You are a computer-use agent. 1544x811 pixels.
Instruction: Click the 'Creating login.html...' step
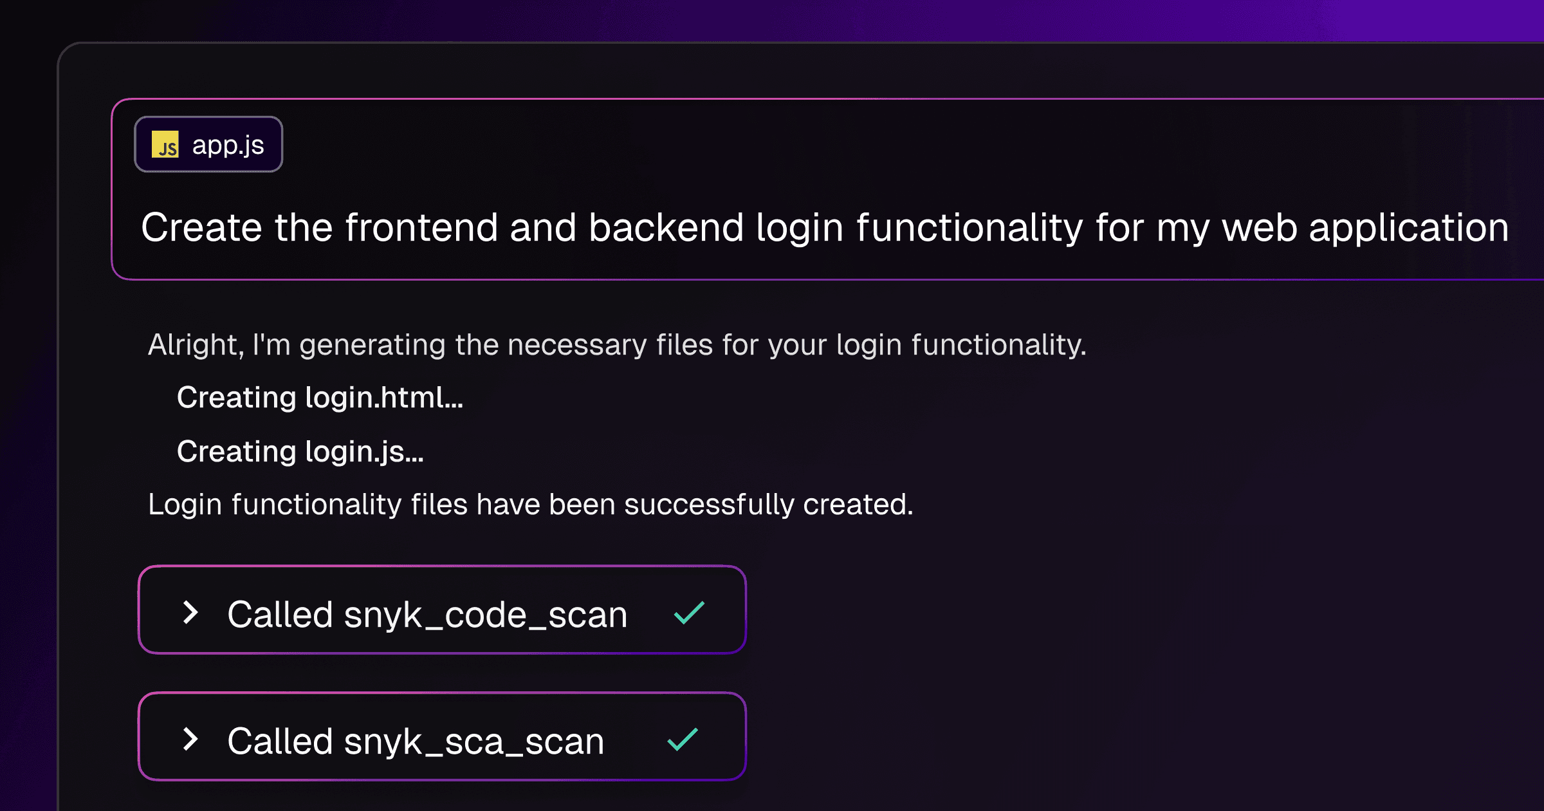point(320,397)
